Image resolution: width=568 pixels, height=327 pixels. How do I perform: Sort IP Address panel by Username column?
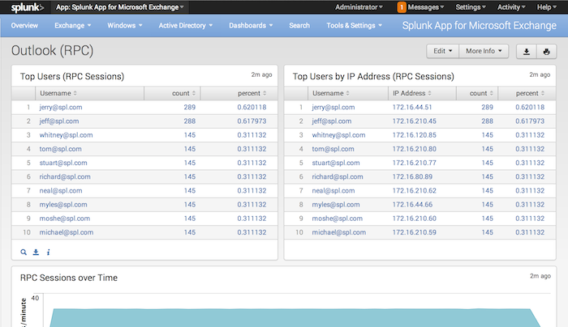click(331, 93)
